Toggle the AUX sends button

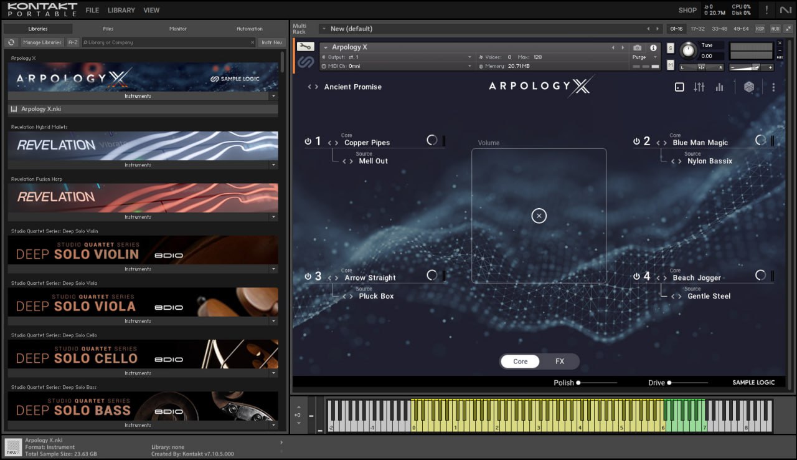tap(775, 29)
